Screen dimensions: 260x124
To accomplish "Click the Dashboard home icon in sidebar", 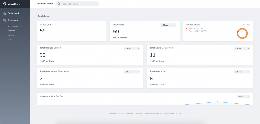I will (5, 13).
